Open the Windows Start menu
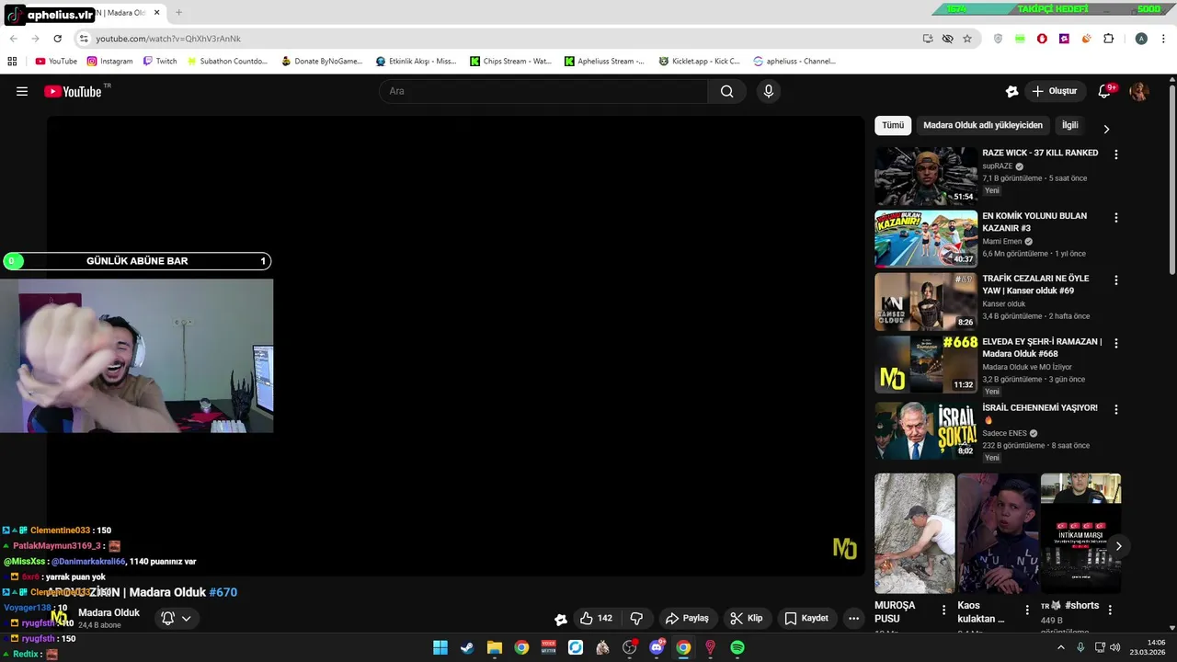 tap(440, 647)
